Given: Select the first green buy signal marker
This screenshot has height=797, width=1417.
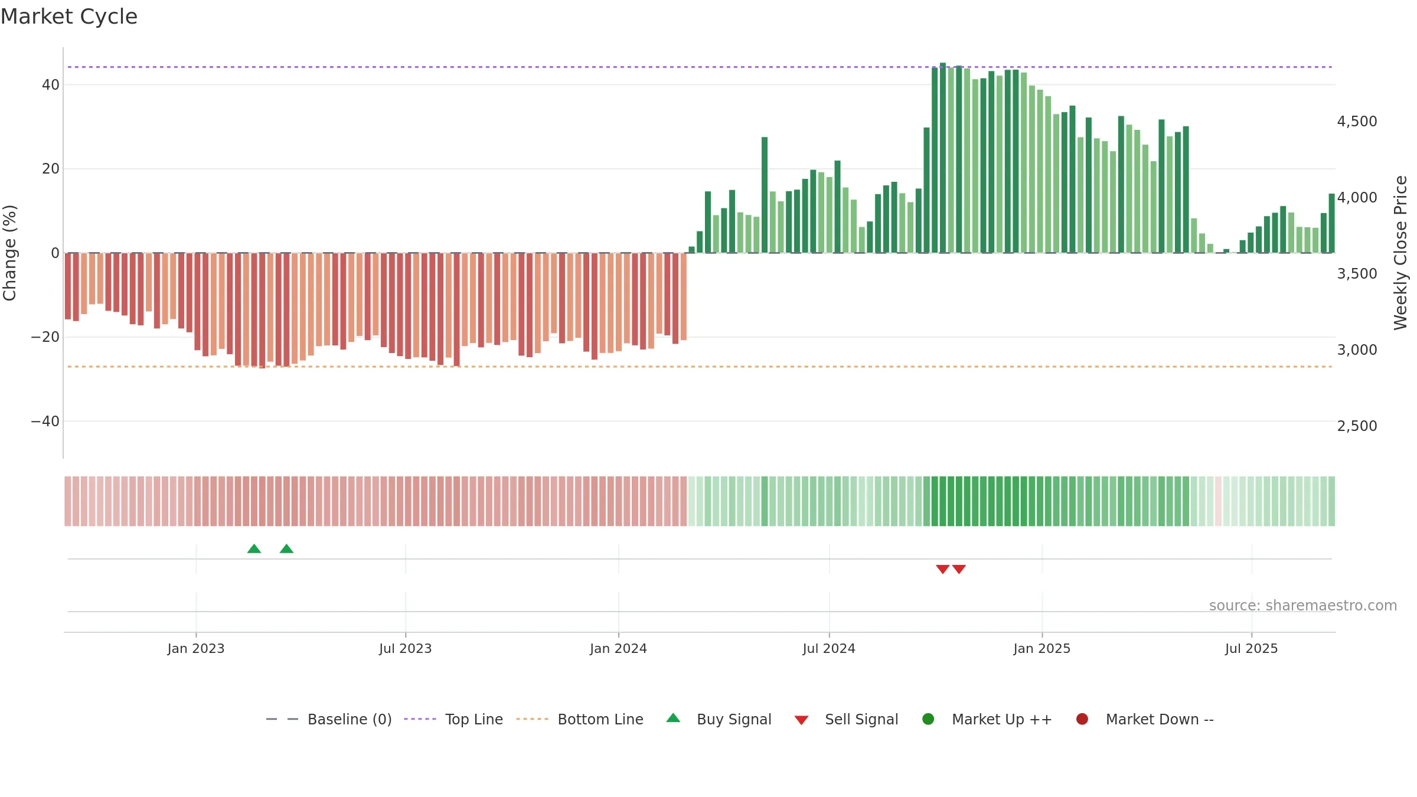Looking at the screenshot, I should pos(254,548).
